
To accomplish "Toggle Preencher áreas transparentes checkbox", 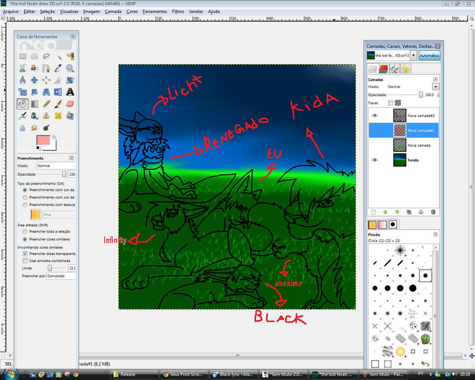I will pos(25,254).
